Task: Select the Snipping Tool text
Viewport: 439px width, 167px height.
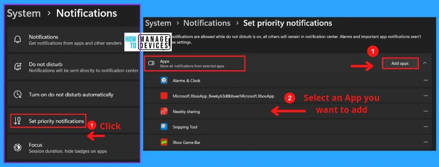Action: (185, 127)
